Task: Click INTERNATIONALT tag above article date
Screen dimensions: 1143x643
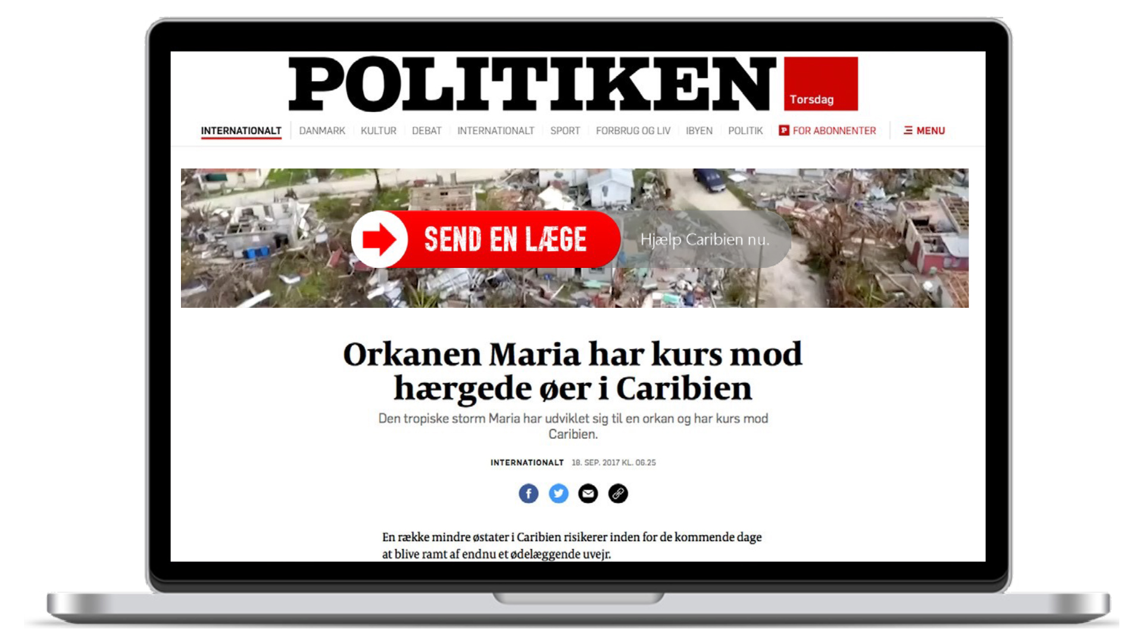Action: (x=527, y=463)
